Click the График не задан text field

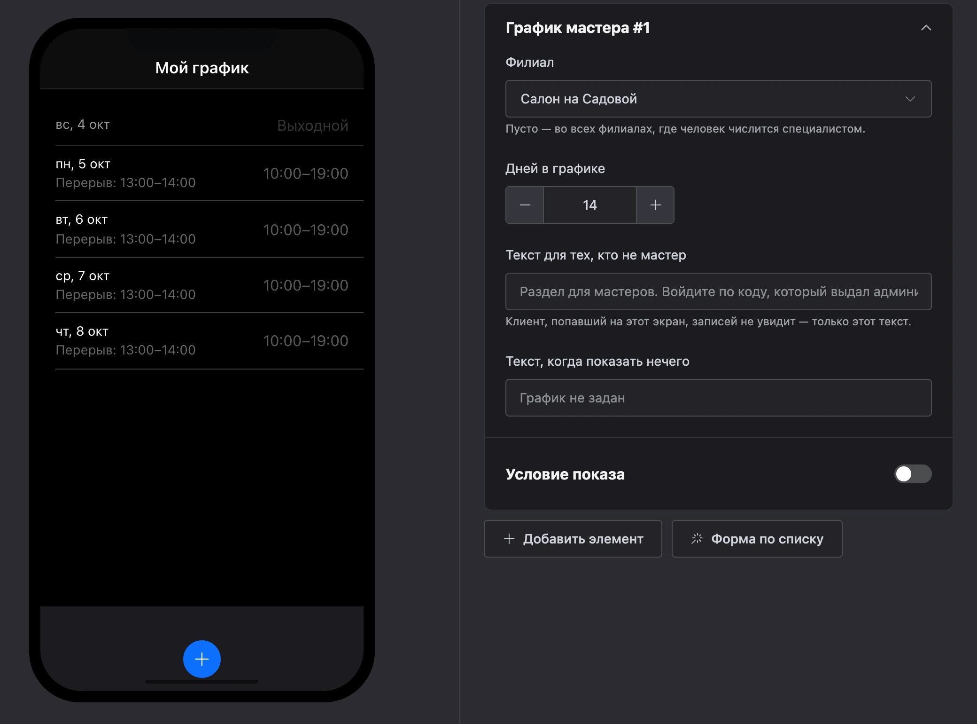718,398
